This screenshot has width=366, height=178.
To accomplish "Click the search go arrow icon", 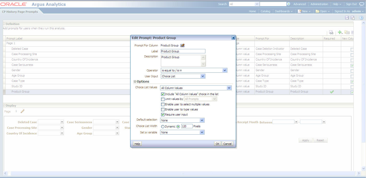I will 289,4.
